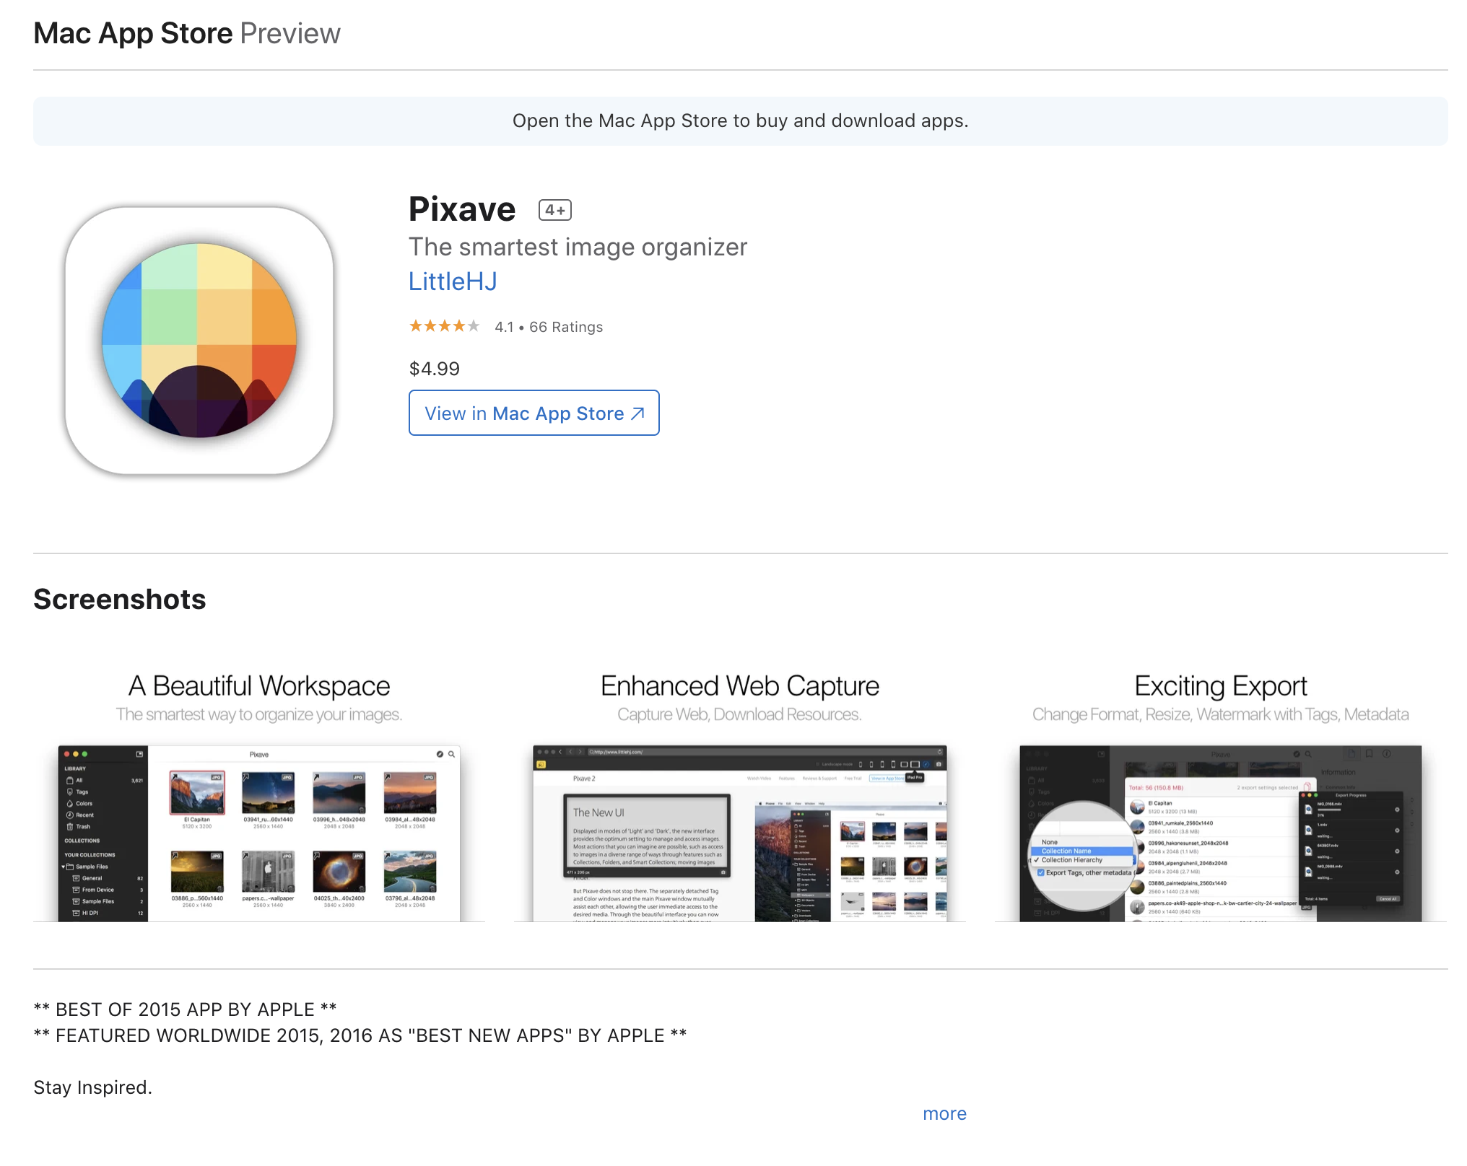Open the Enhanced Web Capture screenshot

pyautogui.click(x=739, y=833)
